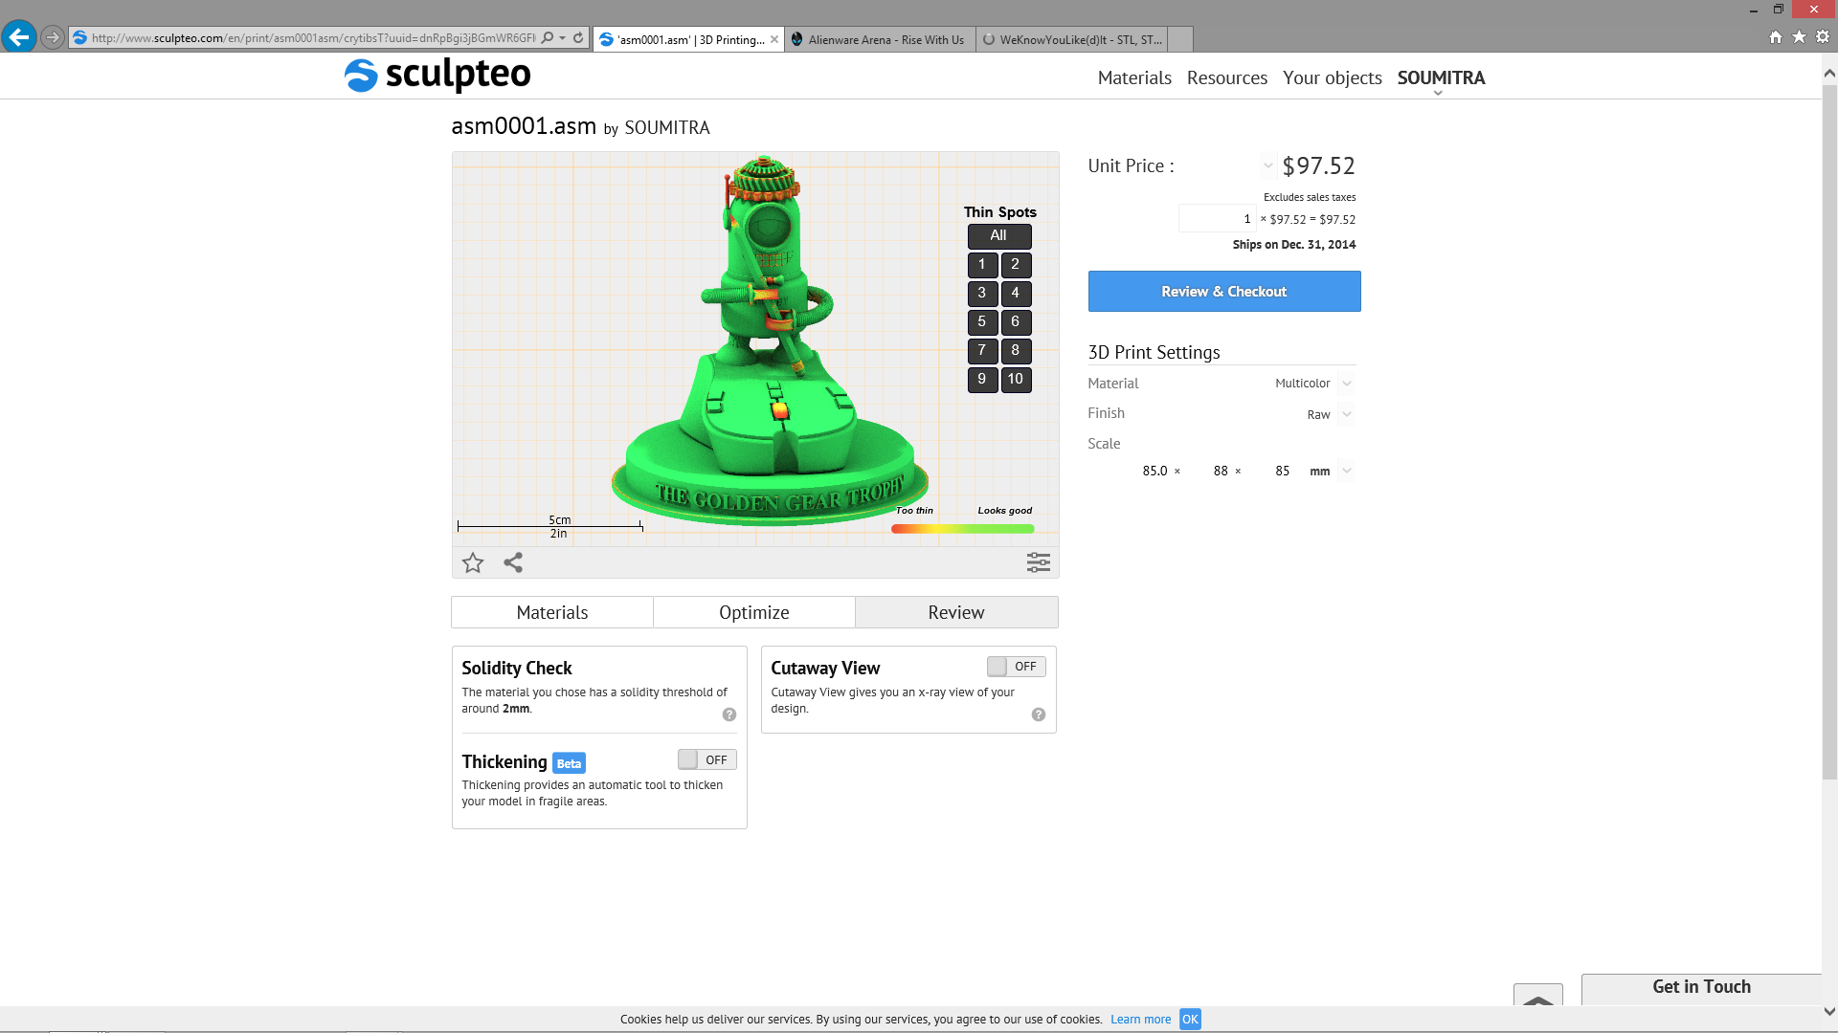Edit the scale width value 85.0
1838x1033 pixels.
[x=1154, y=472]
